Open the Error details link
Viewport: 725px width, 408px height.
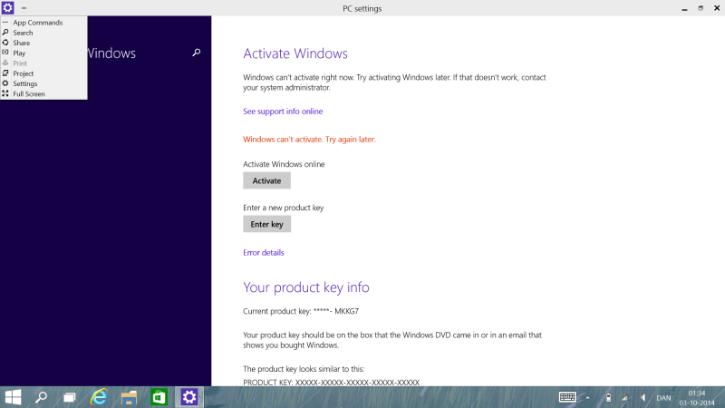pyautogui.click(x=264, y=253)
